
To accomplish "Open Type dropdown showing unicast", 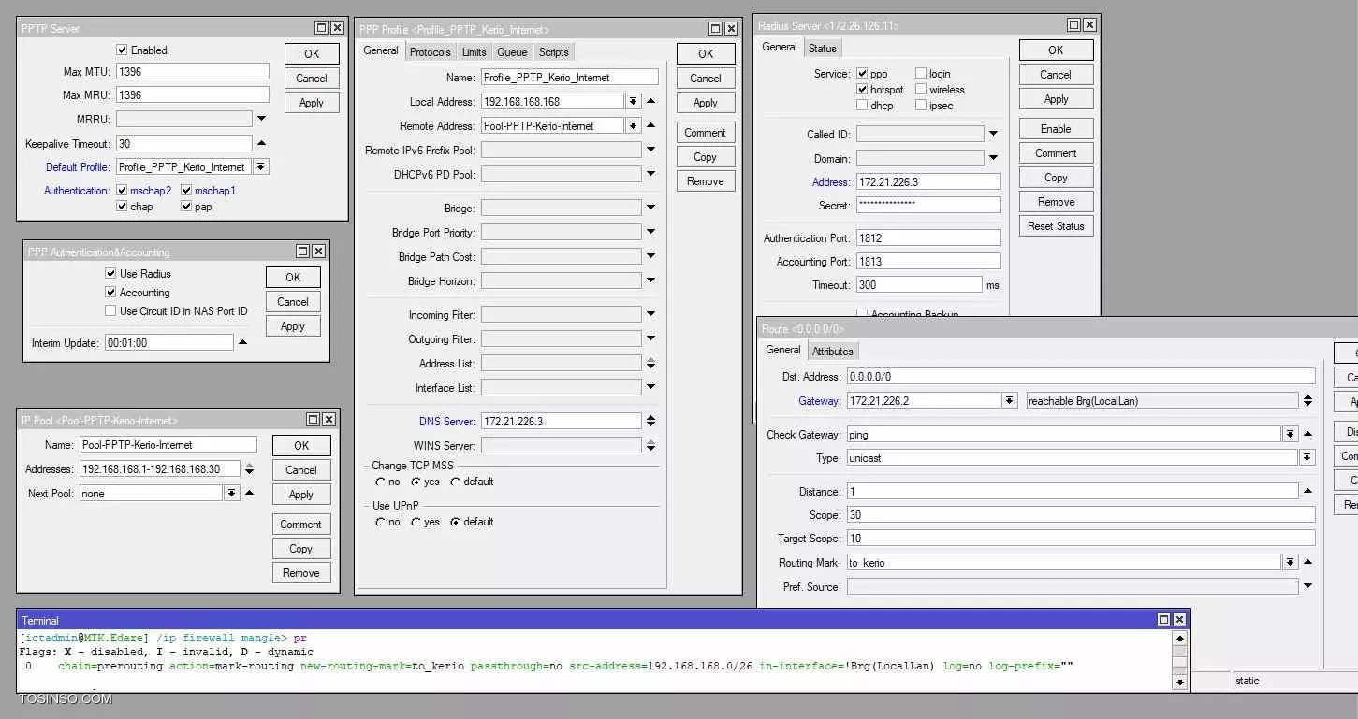I will click(x=1307, y=457).
